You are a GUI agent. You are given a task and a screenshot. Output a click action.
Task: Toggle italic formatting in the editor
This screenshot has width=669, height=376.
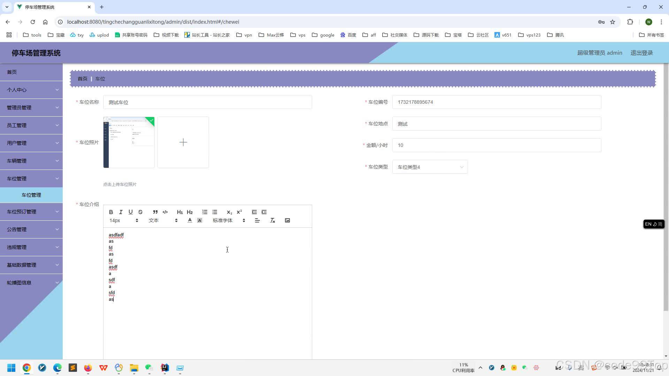[121, 212]
